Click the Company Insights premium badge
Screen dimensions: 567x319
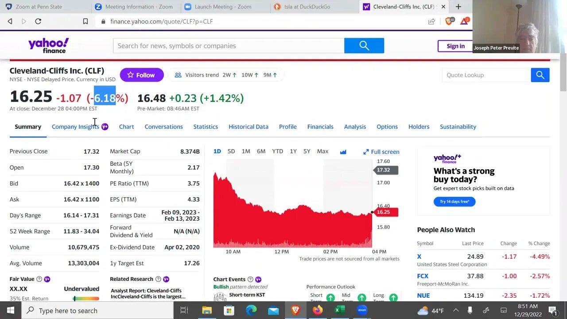[105, 127]
